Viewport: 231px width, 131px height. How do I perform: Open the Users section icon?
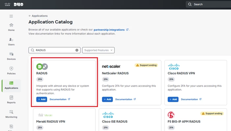[x=11, y=40]
